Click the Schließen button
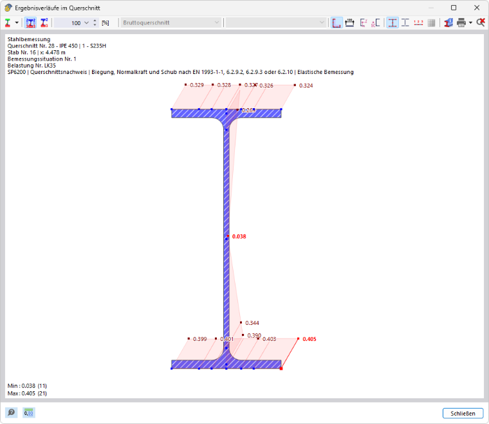This screenshot has height=424, width=489. pos(463,414)
